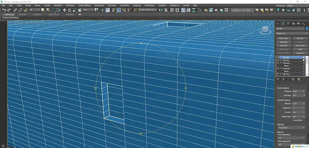This screenshot has height=148, width=309.
Task: Click the blue object color swatch
Action: (307, 29)
